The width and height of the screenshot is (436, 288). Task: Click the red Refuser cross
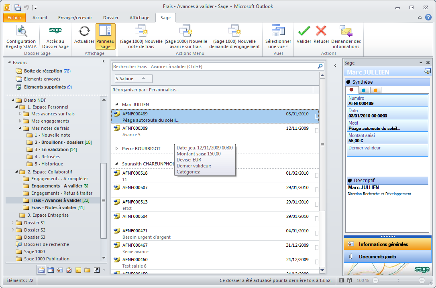point(321,34)
